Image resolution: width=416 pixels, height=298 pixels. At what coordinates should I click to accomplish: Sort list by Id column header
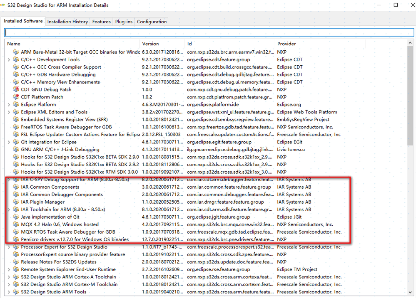click(230, 44)
